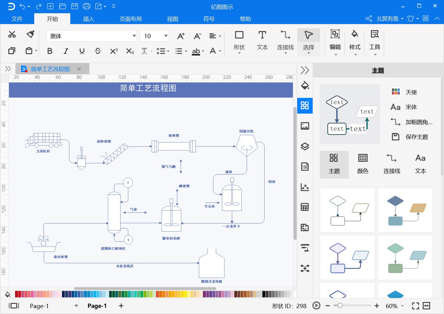Image resolution: width=444 pixels, height=314 pixels.
Task: Open the 页面布局 ribbon tab
Action: pyautogui.click(x=130, y=19)
